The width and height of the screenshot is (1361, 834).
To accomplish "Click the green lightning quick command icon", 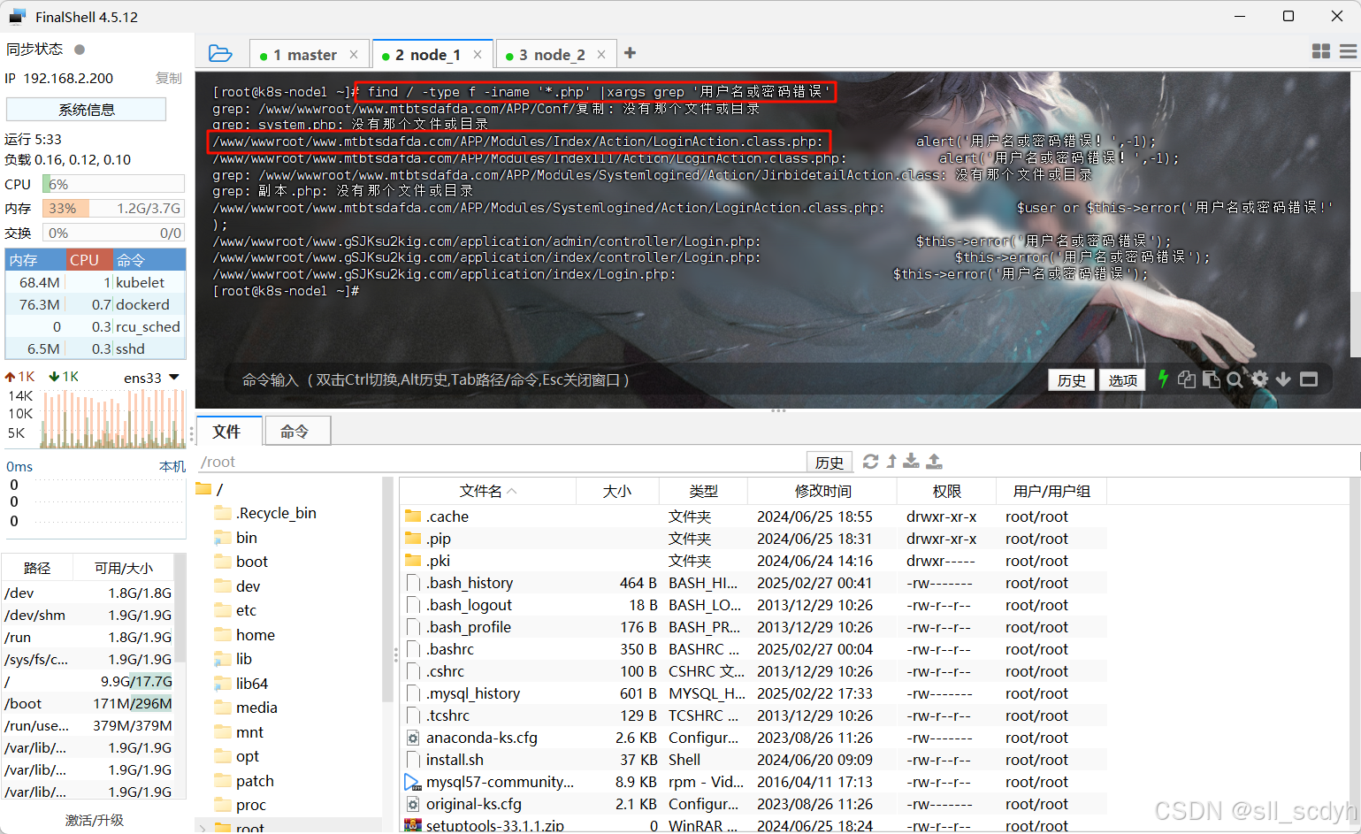I will [1163, 379].
